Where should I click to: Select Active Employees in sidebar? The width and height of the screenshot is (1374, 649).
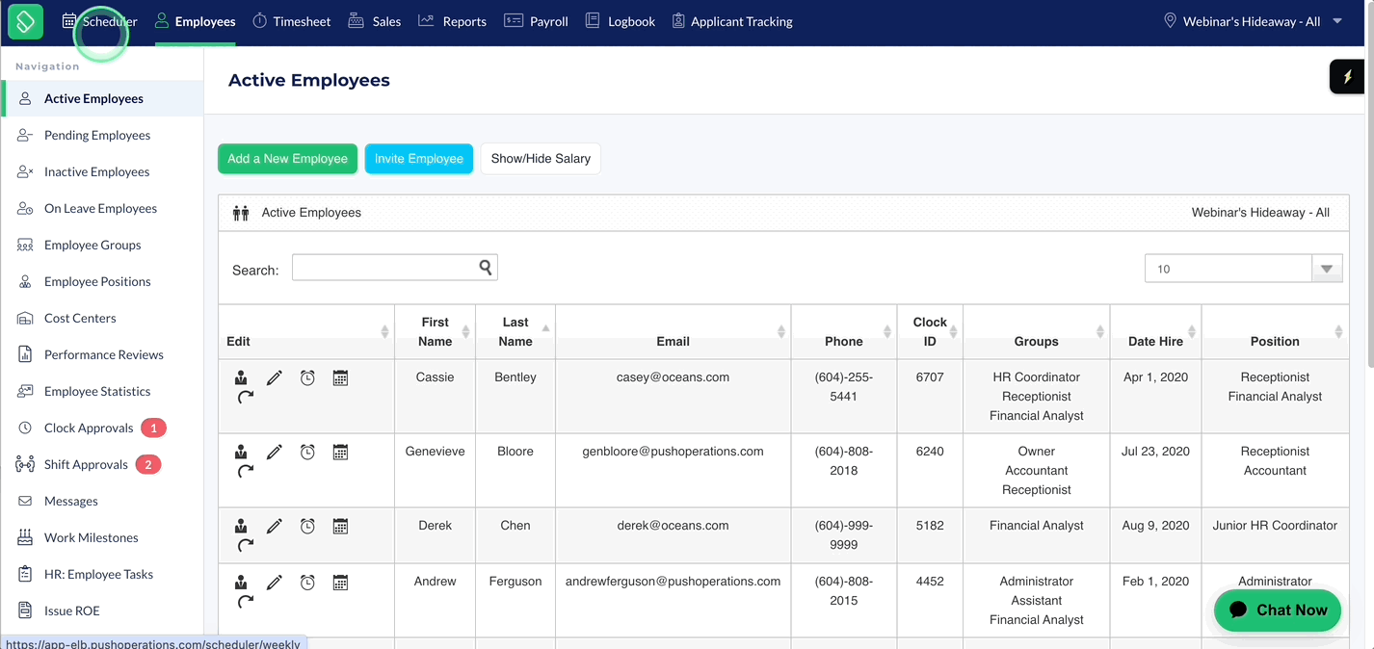[x=102, y=98]
